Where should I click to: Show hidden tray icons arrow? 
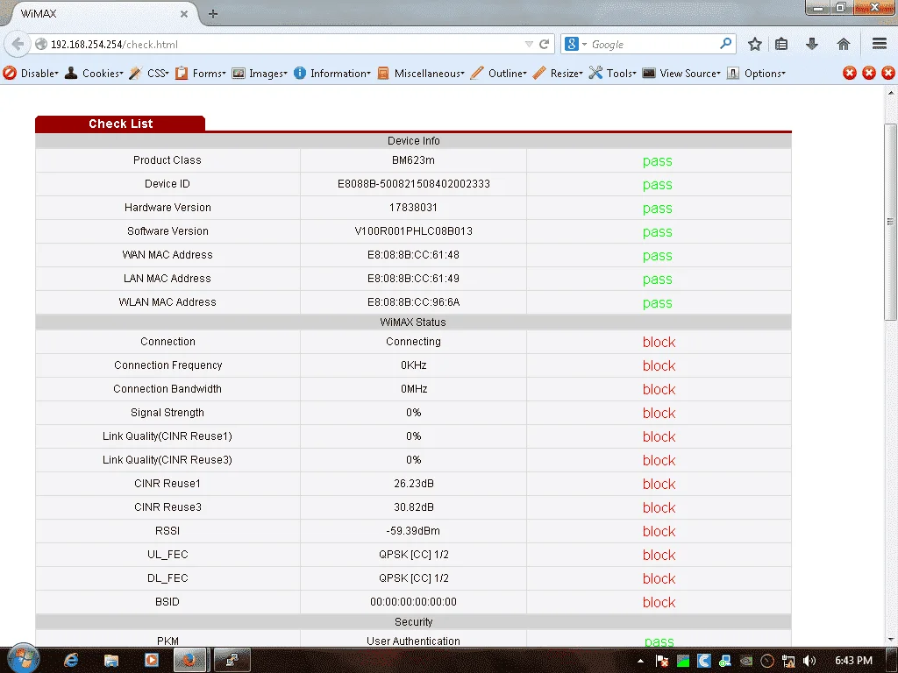[640, 661]
